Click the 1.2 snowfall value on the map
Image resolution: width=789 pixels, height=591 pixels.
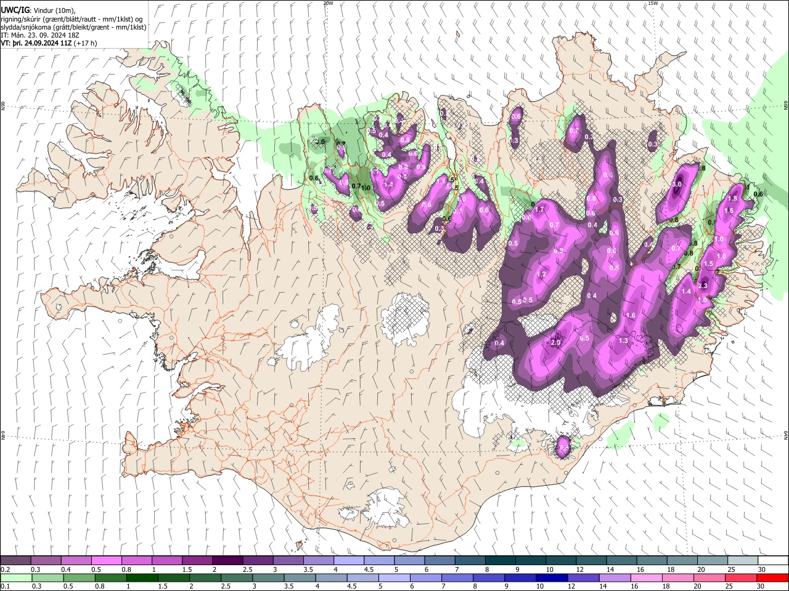click(542, 274)
